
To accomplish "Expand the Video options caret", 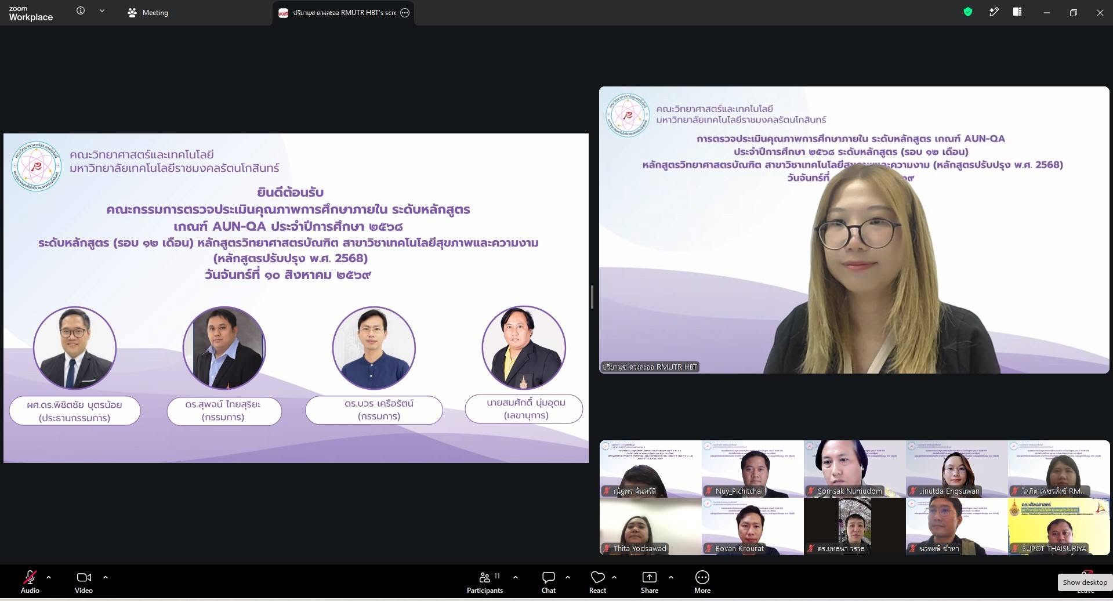I will tap(106, 577).
